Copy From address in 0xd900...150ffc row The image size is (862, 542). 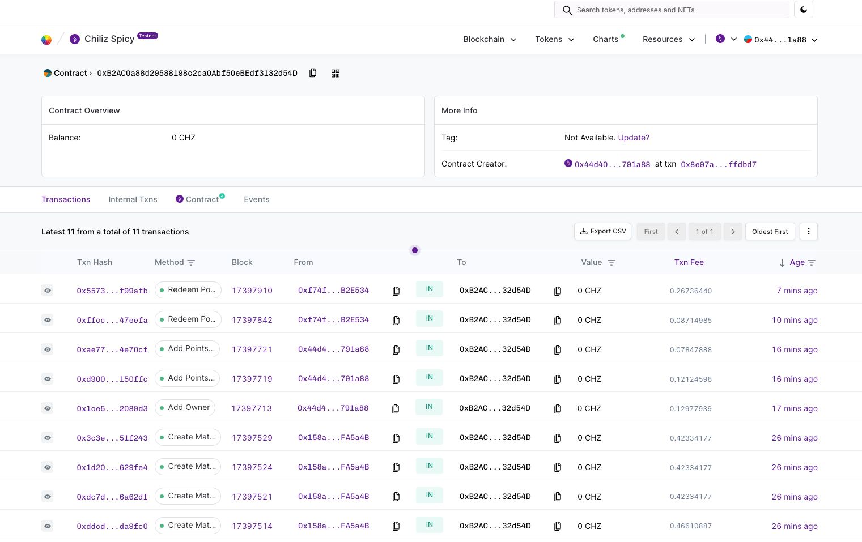[x=396, y=379]
